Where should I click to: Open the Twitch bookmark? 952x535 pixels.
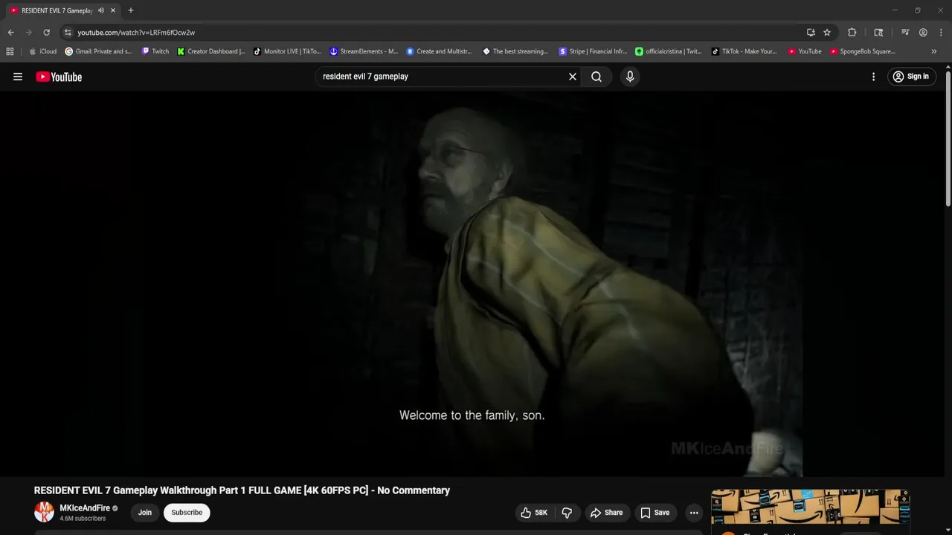(x=155, y=51)
